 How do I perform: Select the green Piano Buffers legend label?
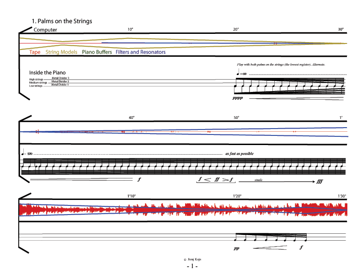96,53
